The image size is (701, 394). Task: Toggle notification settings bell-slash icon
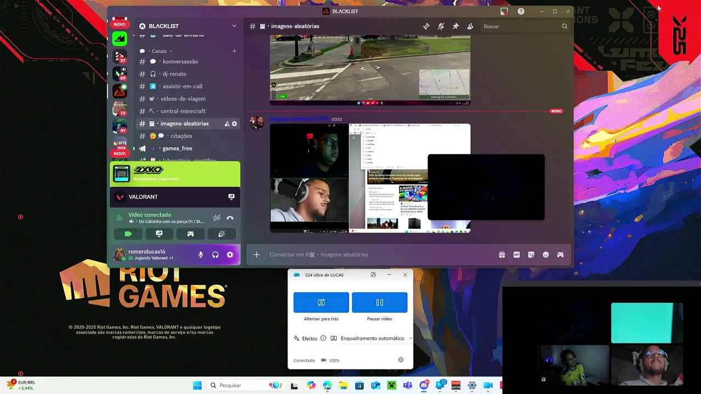click(x=441, y=26)
